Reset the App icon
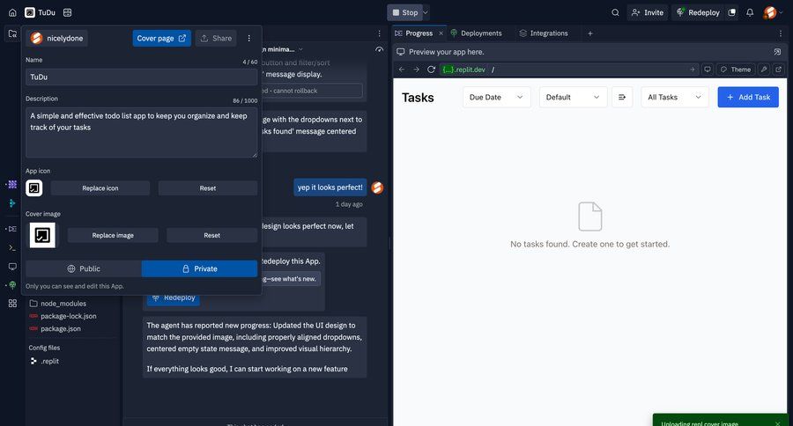The width and height of the screenshot is (793, 426). pyautogui.click(x=208, y=188)
